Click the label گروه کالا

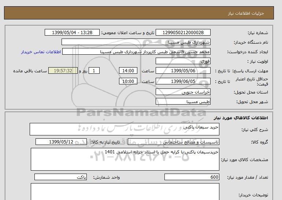(x=260, y=142)
